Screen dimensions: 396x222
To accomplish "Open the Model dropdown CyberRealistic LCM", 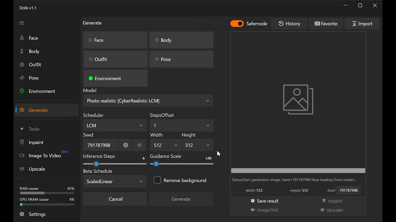I will pyautogui.click(x=148, y=101).
